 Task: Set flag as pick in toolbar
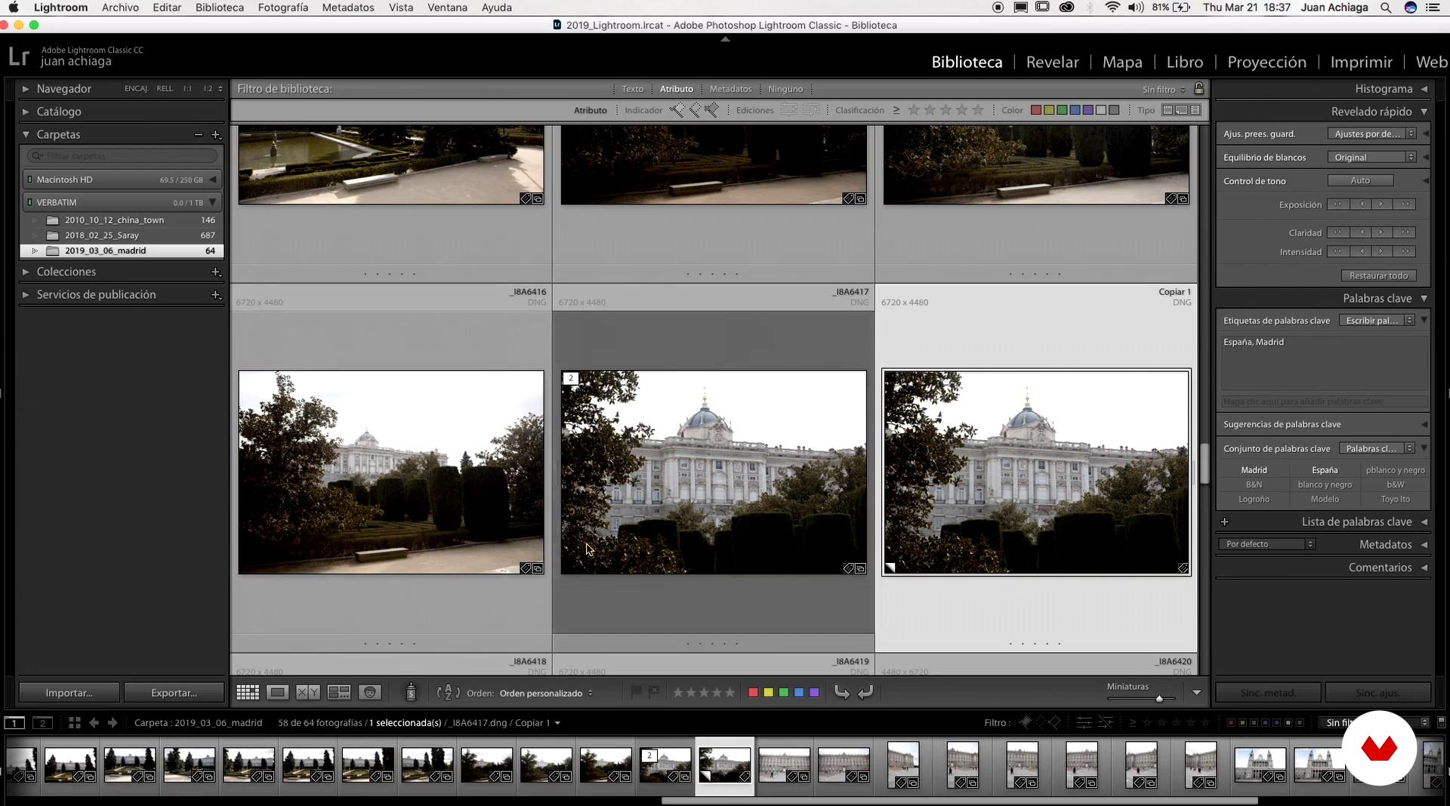[636, 691]
